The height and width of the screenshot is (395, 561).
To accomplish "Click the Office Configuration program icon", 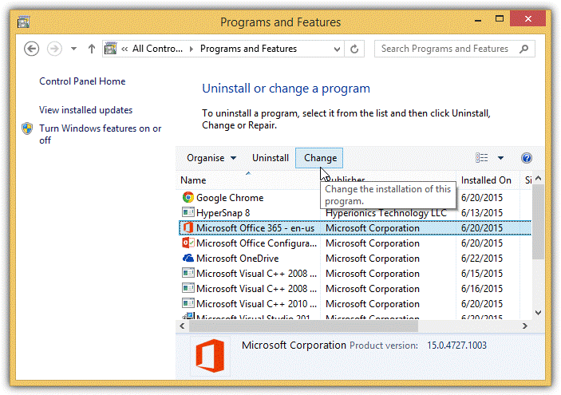I will click(x=188, y=243).
